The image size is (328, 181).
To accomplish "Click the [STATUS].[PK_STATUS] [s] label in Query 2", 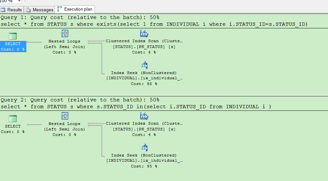I will [x=144, y=129].
